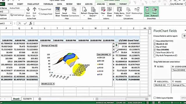This screenshot has height=104, width=186.
Task: Click Collapse Field in Active Field group
Action: [45, 14]
